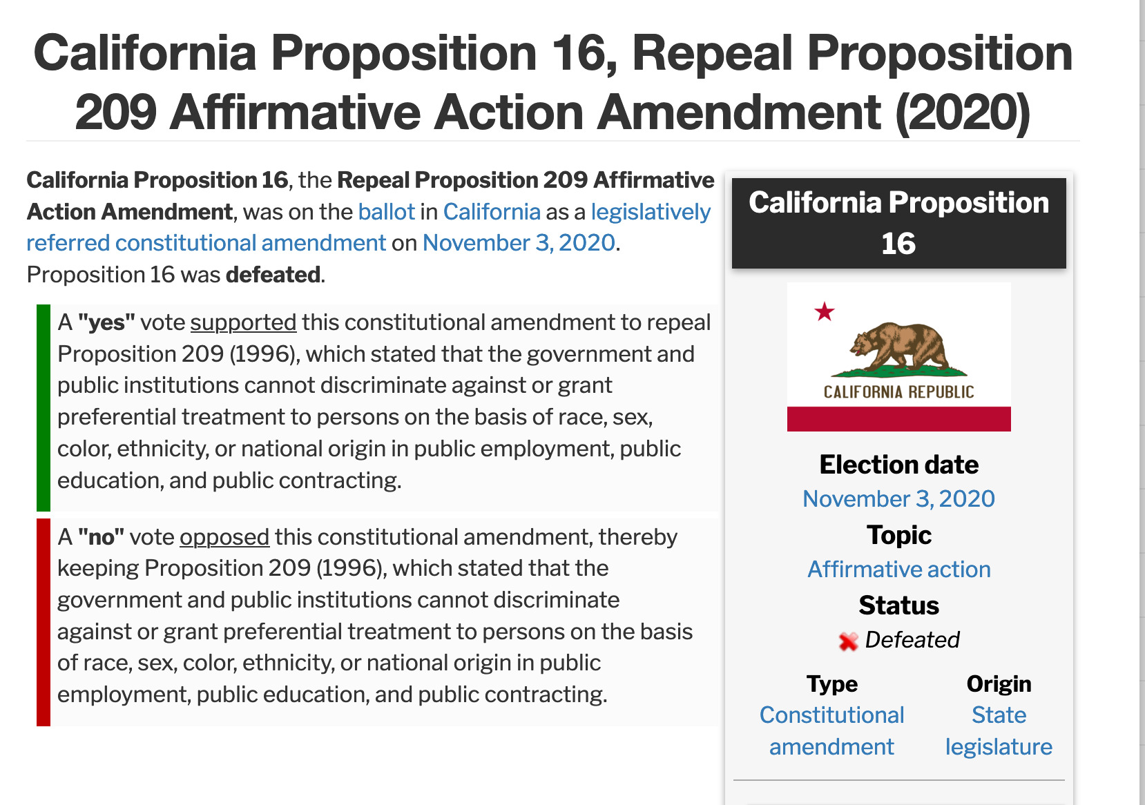Click the red X Defeated status icon
The width and height of the screenshot is (1145, 805).
point(848,641)
